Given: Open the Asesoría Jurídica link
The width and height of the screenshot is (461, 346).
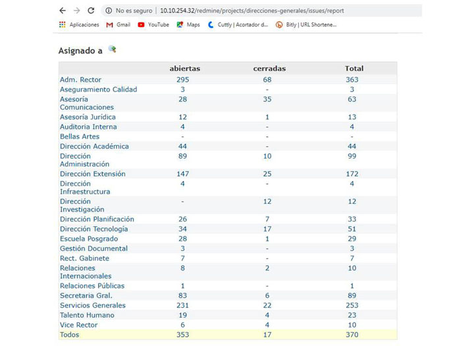Looking at the screenshot, I should coord(88,117).
